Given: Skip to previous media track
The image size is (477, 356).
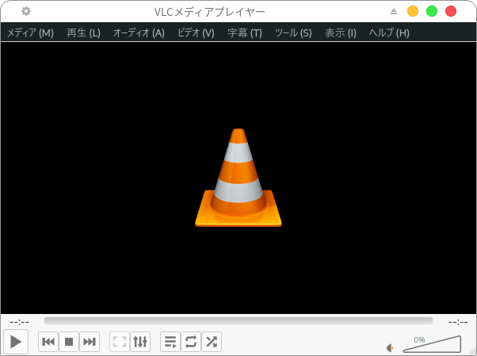Looking at the screenshot, I should point(48,342).
